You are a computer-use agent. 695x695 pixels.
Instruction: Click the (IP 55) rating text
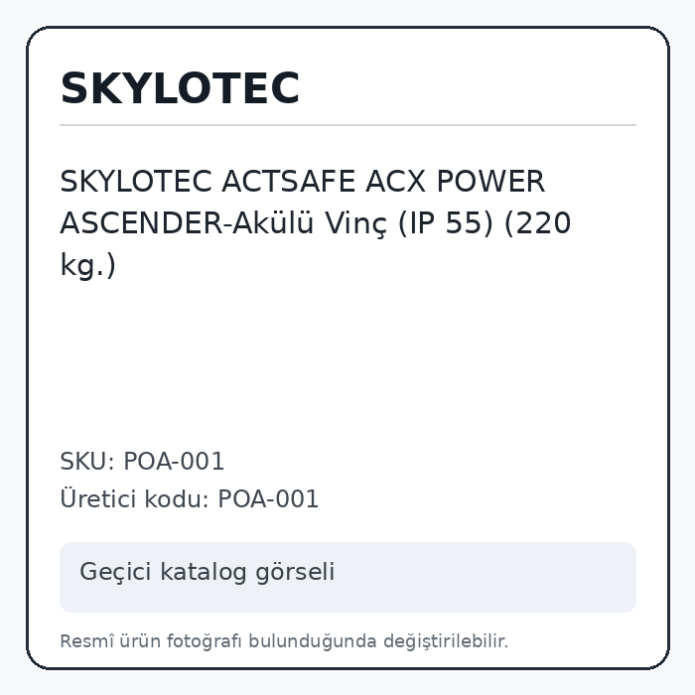coord(446,223)
